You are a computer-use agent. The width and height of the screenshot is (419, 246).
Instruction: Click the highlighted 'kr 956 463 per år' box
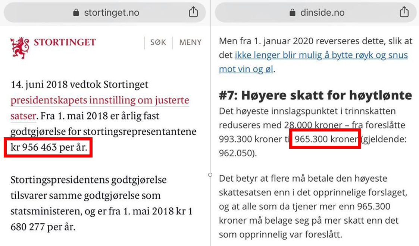48,147
